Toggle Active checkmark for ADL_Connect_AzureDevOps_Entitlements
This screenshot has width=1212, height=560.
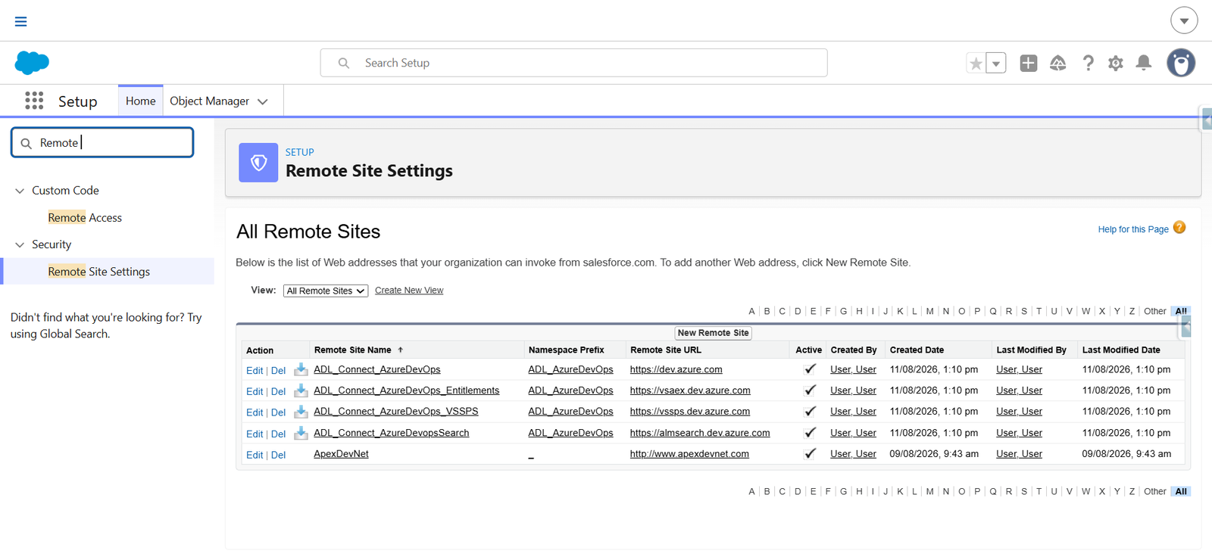click(810, 390)
